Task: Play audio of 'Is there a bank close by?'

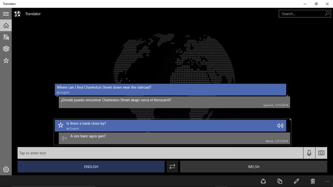Action: coord(280,125)
